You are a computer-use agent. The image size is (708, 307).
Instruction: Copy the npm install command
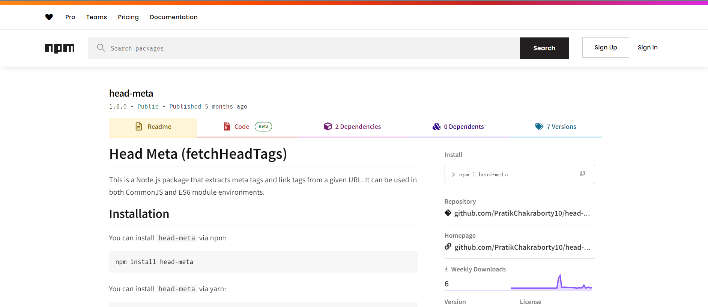pyautogui.click(x=582, y=173)
